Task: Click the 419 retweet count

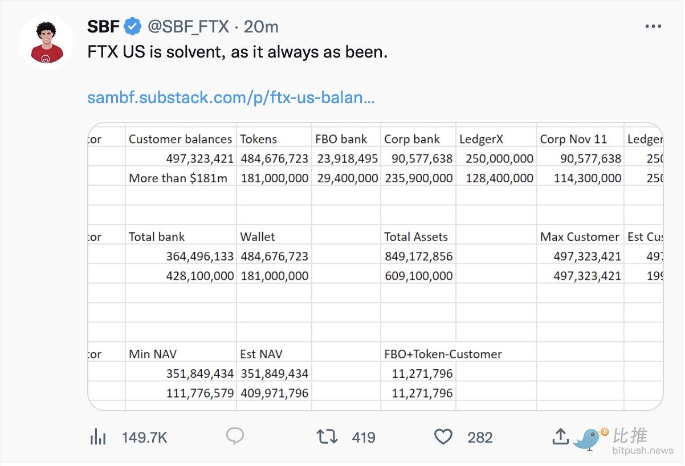Action: click(x=364, y=438)
